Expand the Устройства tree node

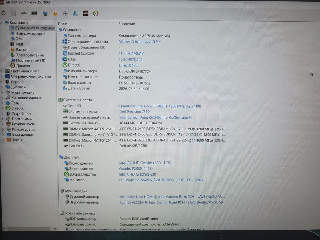tap(2, 113)
